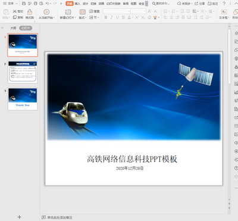
Task: Click the font color A button
Action: [x=129, y=17]
